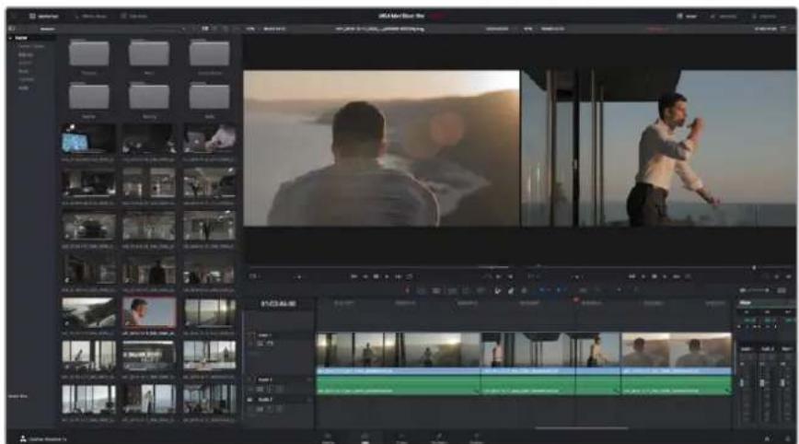This screenshot has width=799, height=444.
Task: Toggle the Effects Library panel button
Action: [90, 17]
